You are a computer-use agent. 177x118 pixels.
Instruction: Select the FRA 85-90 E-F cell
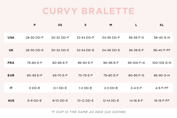(x=85, y=63)
